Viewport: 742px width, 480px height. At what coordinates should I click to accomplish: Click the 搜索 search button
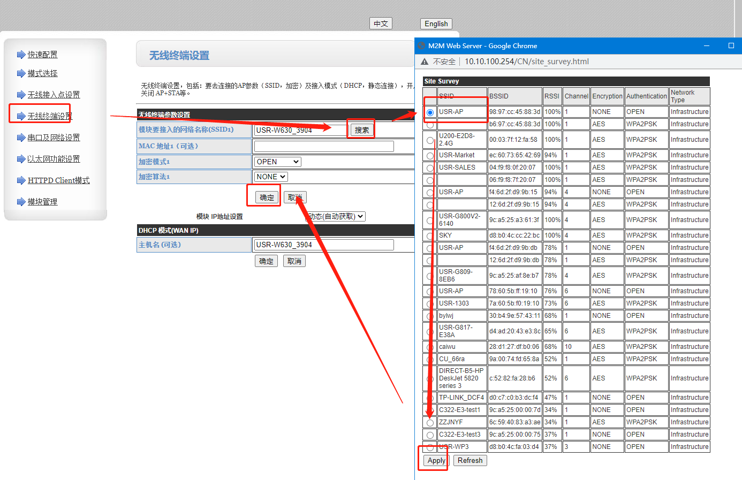(361, 130)
